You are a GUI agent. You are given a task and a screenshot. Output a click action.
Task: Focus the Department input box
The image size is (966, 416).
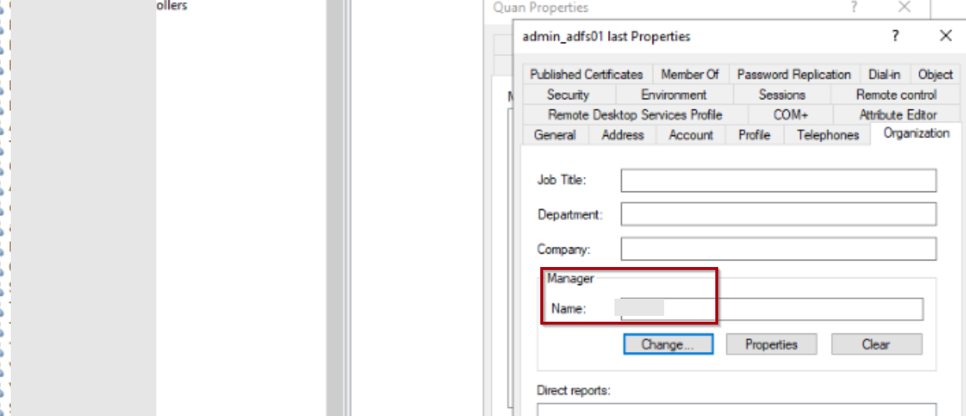tap(778, 214)
